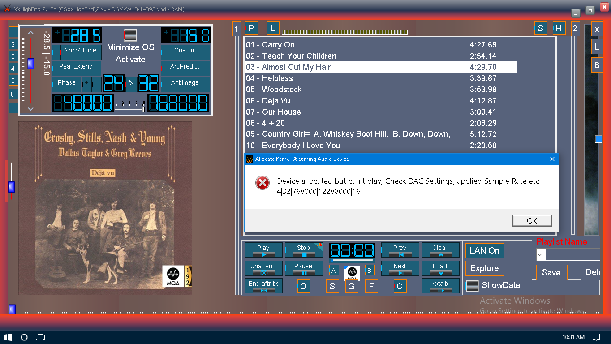
Task: Select the Custom filter button
Action: click(x=185, y=52)
